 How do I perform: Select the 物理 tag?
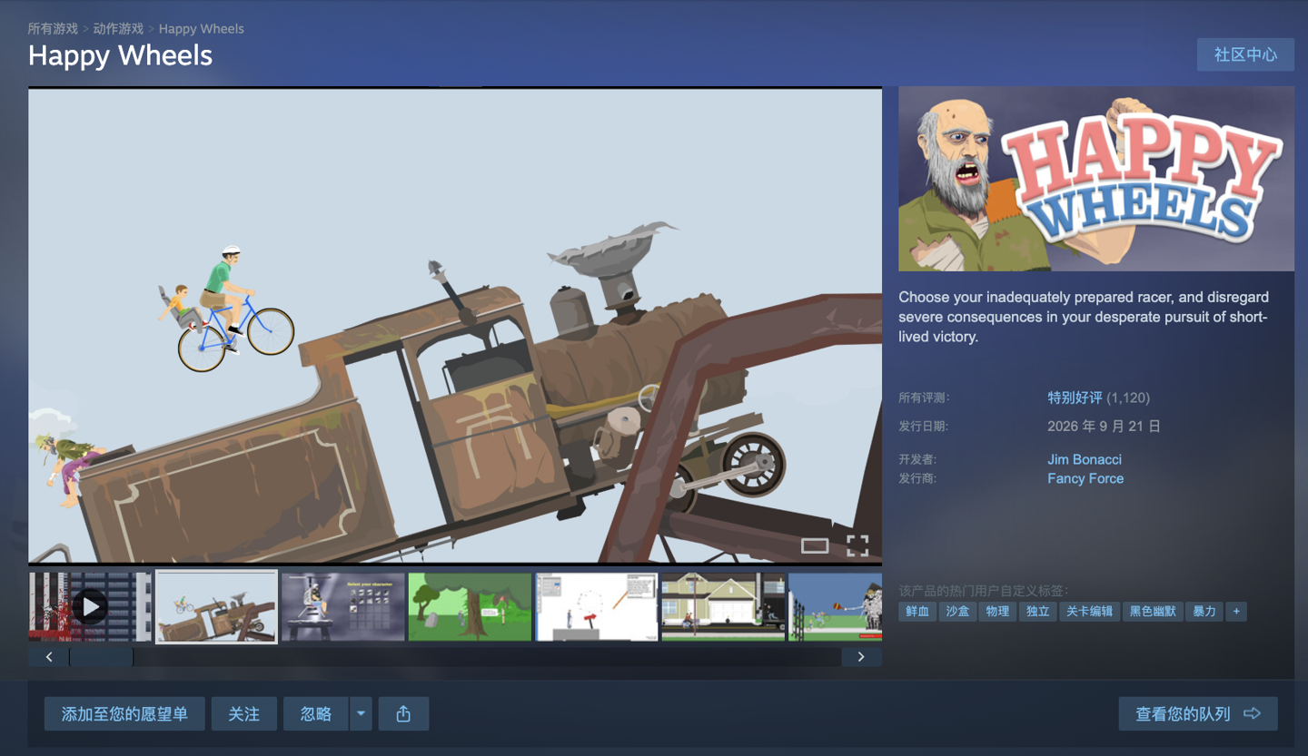(x=997, y=612)
